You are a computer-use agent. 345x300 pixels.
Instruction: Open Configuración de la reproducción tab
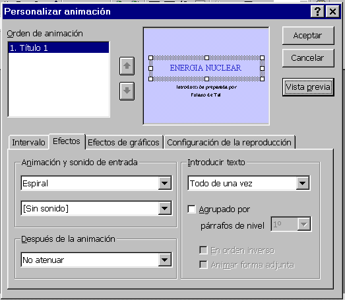click(x=230, y=142)
